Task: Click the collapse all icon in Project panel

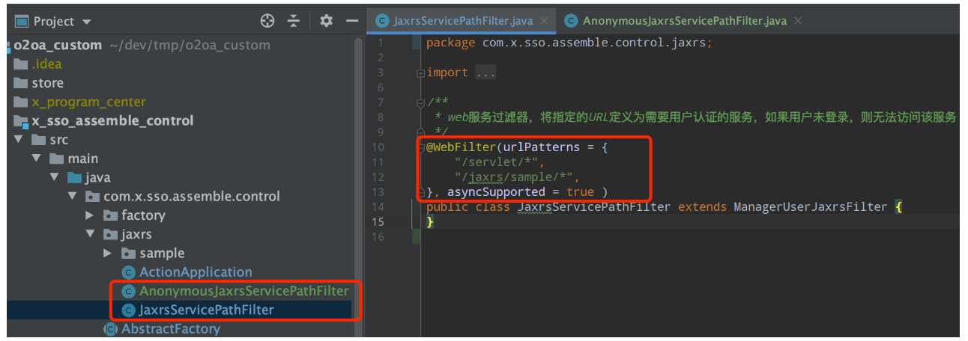Action: [293, 21]
